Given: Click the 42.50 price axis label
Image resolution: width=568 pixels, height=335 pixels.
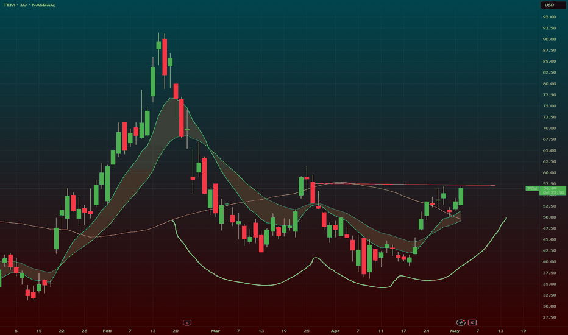Looking at the screenshot, I should pyautogui.click(x=549, y=250).
